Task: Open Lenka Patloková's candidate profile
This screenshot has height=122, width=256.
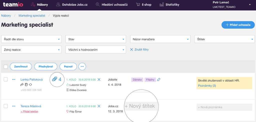Action: 32,79
